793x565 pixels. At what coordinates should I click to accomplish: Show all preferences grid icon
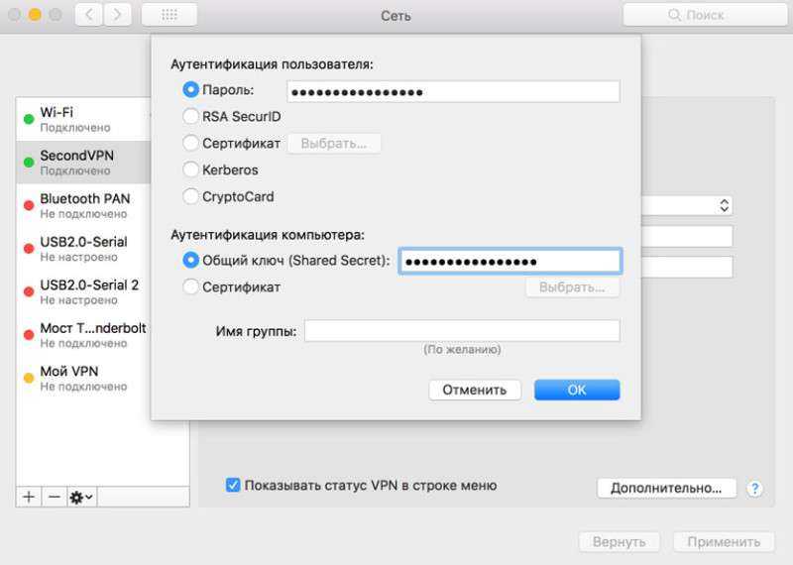click(170, 15)
